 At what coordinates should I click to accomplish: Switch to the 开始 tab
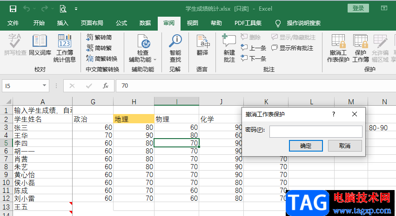(39, 23)
